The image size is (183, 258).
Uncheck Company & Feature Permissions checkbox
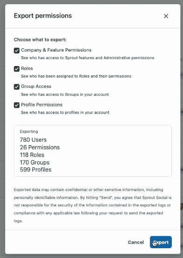click(17, 51)
